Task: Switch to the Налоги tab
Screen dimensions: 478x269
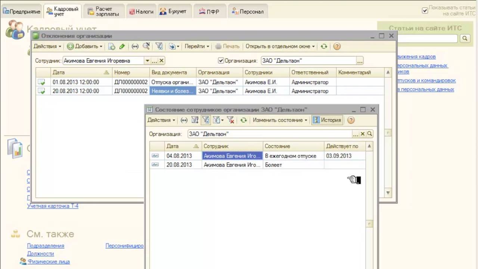Action: (141, 12)
